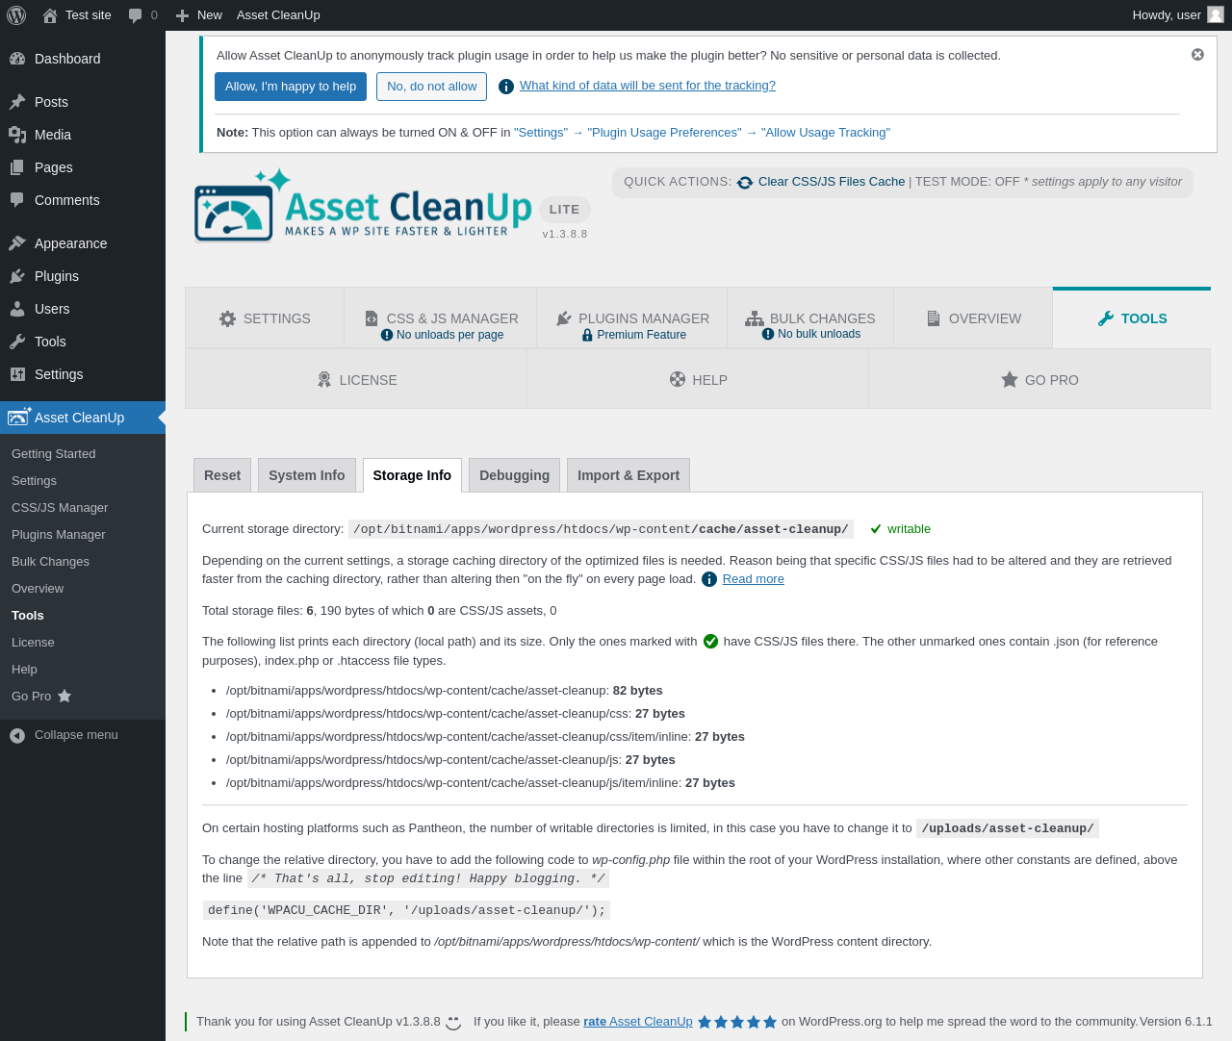Open the comments bubble in admin bar

pos(135,15)
